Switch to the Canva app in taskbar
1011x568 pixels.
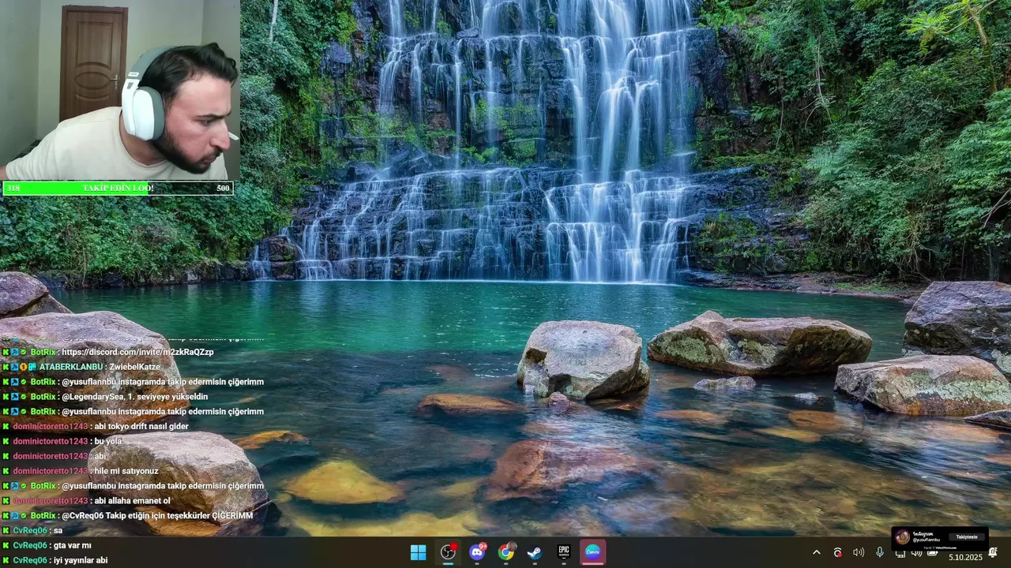[593, 552]
